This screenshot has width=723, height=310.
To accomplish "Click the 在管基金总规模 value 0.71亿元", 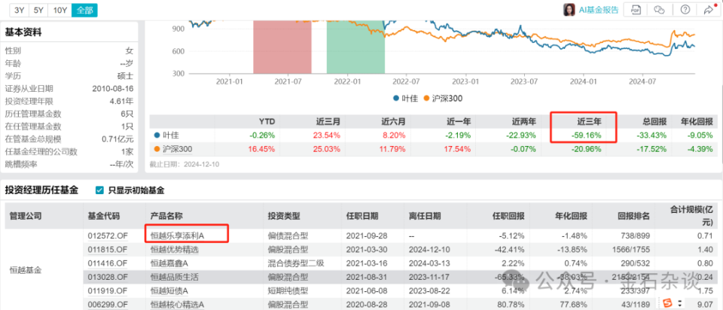I will tap(118, 138).
